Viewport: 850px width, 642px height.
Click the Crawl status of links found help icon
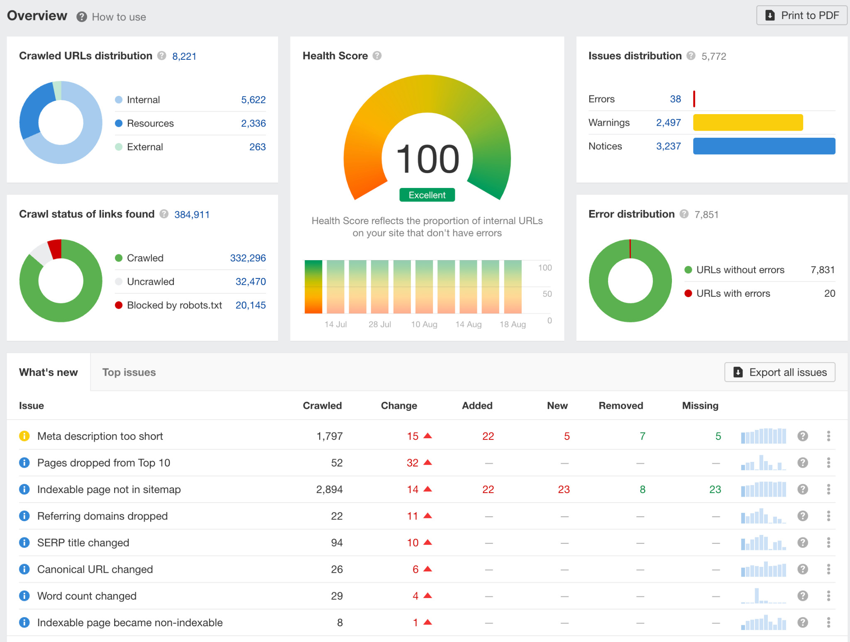163,214
